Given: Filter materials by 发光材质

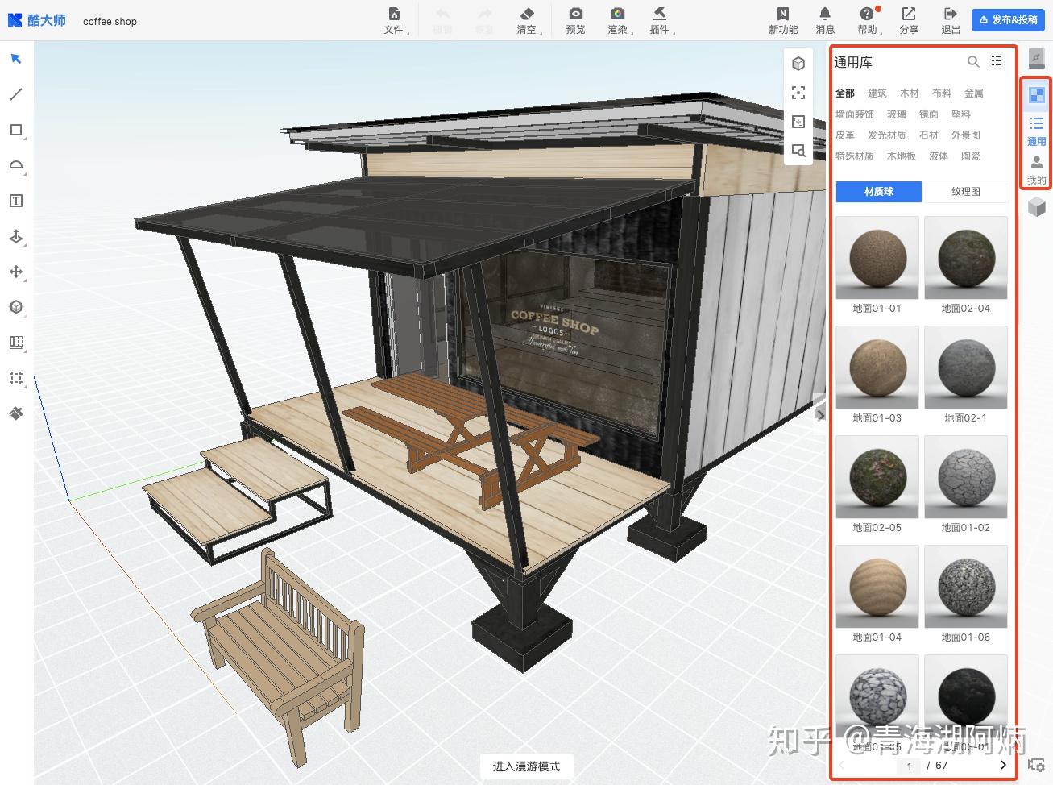Looking at the screenshot, I should coord(887,135).
